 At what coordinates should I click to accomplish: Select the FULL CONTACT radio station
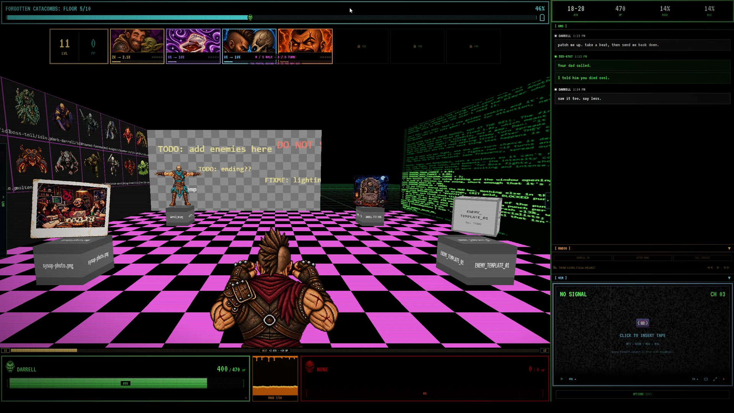pos(702,258)
